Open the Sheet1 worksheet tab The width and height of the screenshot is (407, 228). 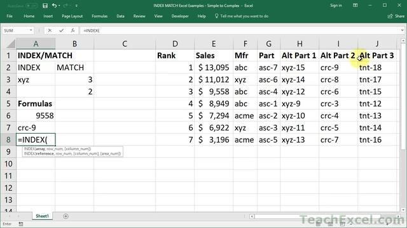pos(43,216)
